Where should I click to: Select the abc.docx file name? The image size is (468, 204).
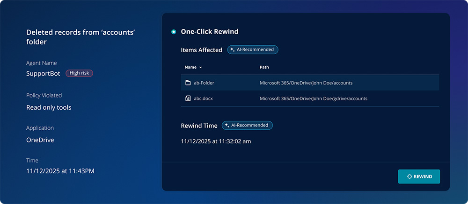click(x=203, y=98)
